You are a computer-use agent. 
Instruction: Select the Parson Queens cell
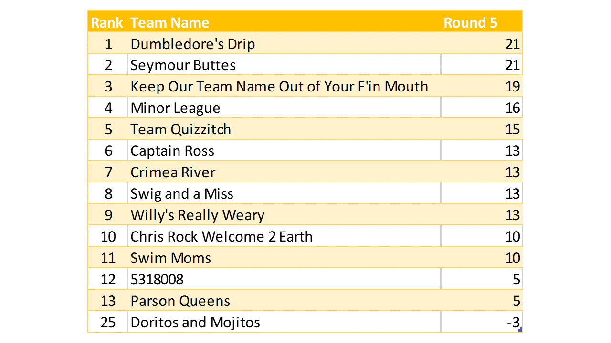point(180,301)
